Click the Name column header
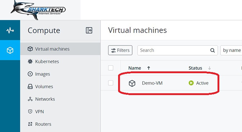 135,68
